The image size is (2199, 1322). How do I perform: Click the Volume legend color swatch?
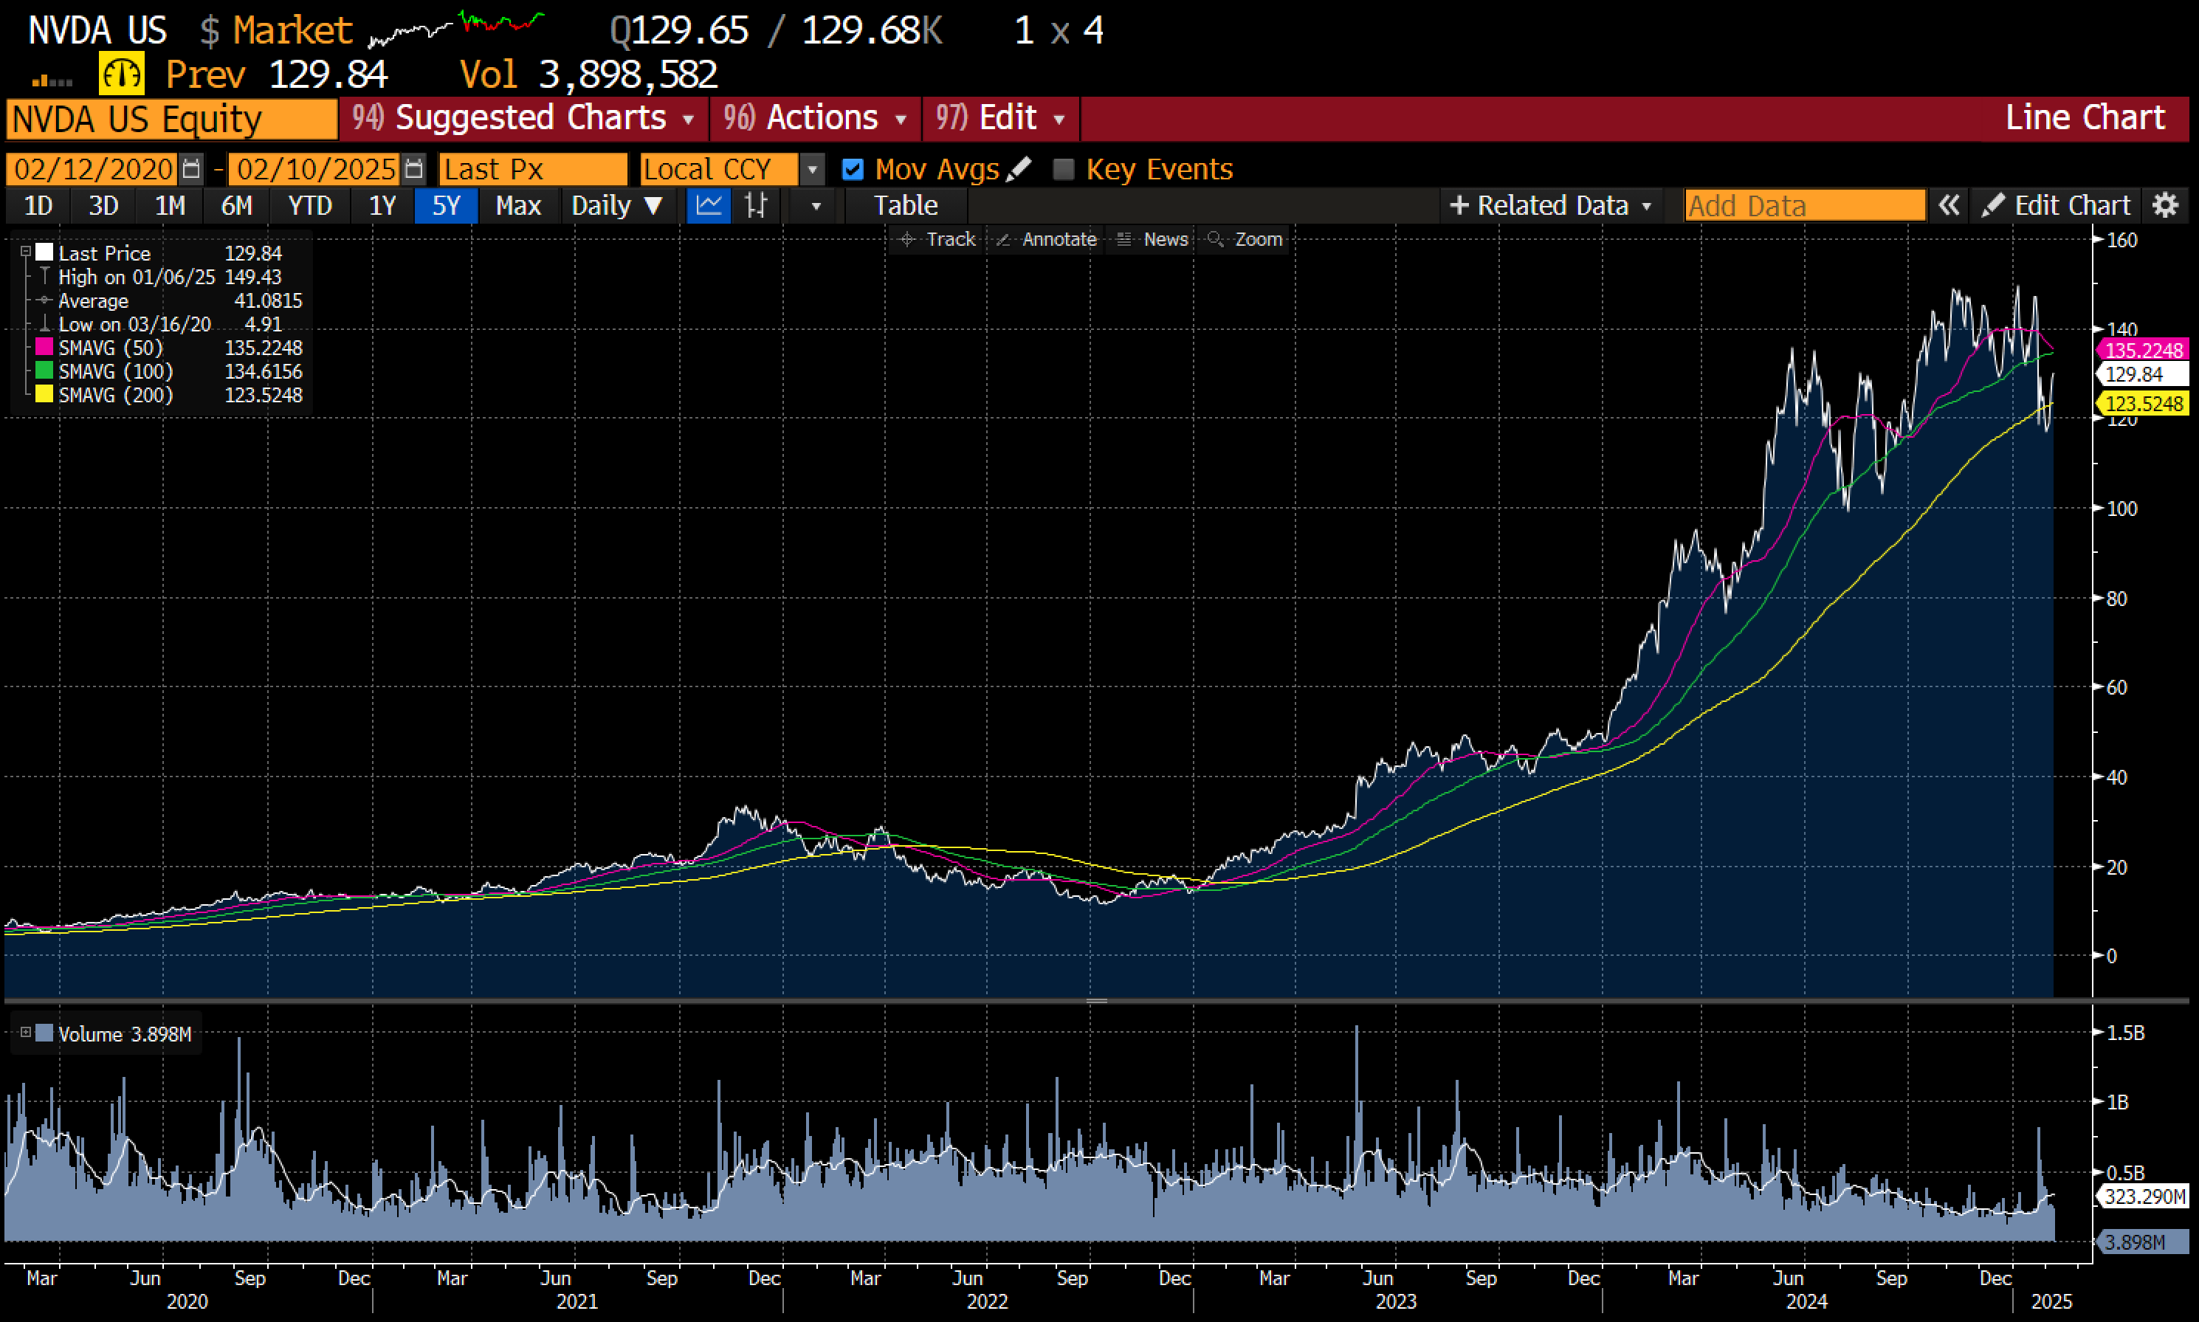coord(44,1034)
